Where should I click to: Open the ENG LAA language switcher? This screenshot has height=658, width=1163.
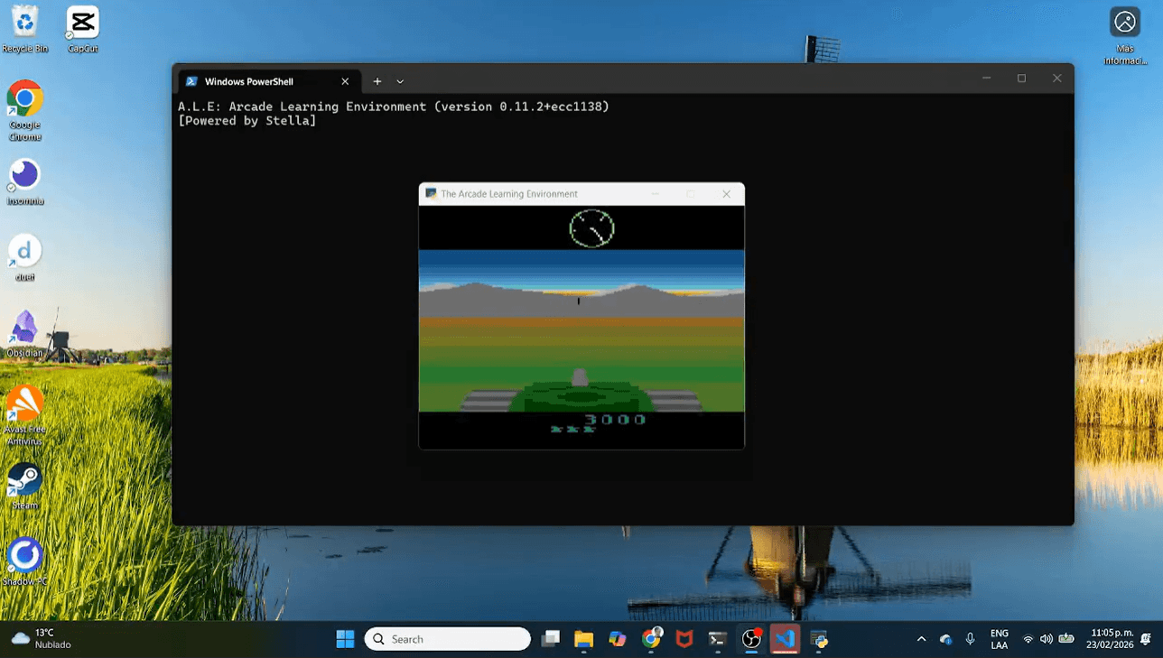click(1000, 639)
